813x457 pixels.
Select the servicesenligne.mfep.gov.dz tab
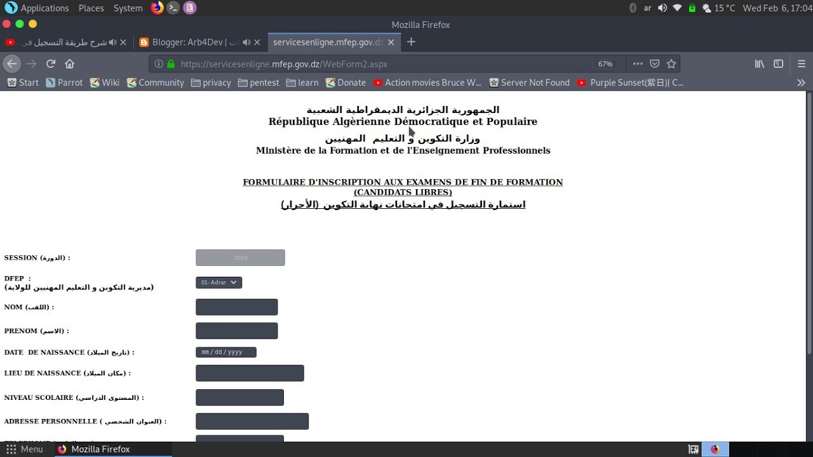pos(334,43)
